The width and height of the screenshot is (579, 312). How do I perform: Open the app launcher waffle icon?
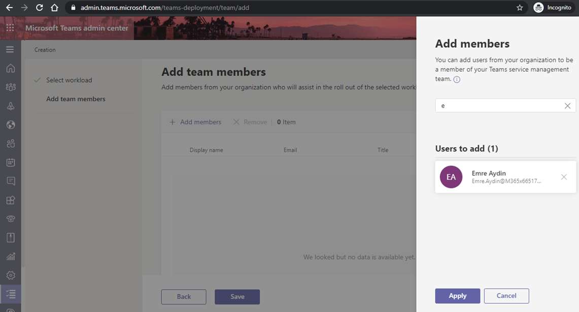click(x=10, y=28)
